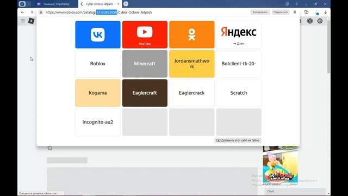Click the blue-badged icon in browser toolbar
Screen dimensions: 348x196
click(x=316, y=13)
